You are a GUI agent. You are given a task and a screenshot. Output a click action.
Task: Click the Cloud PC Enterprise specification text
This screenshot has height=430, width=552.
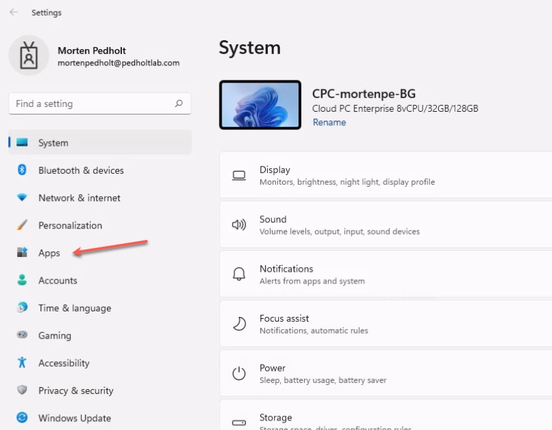pos(395,108)
